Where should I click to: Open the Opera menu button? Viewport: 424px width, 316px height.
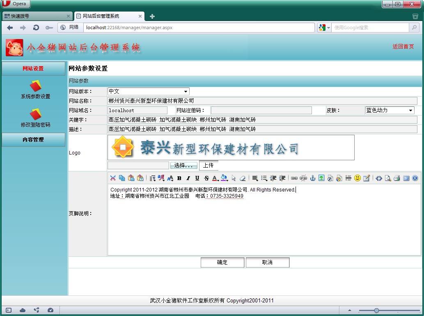point(16,4)
